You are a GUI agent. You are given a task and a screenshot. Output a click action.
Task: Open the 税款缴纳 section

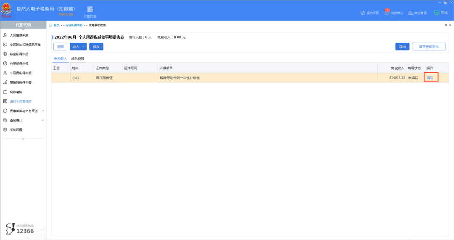(16, 92)
